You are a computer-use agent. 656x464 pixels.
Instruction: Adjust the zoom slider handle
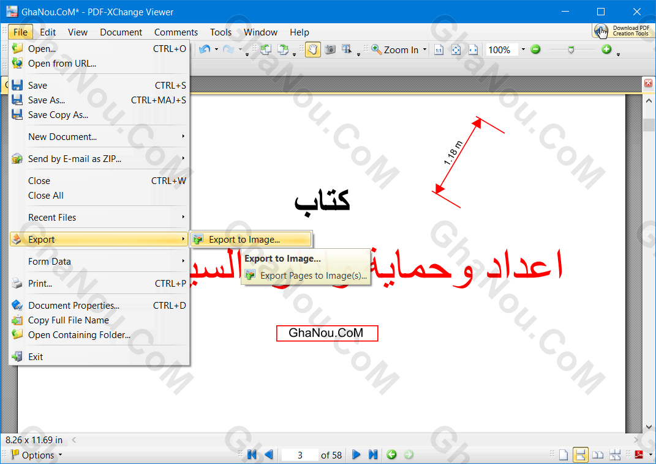point(571,50)
